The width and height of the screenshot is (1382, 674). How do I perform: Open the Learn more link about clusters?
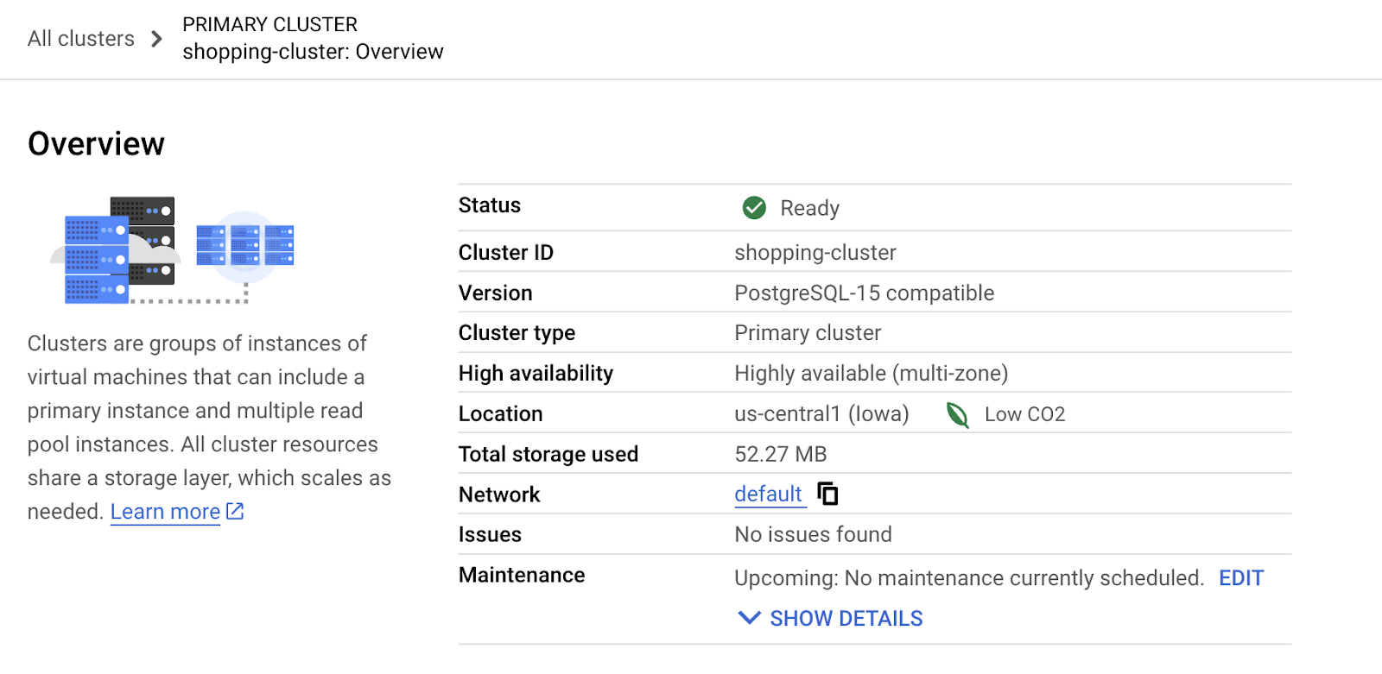[x=164, y=511]
